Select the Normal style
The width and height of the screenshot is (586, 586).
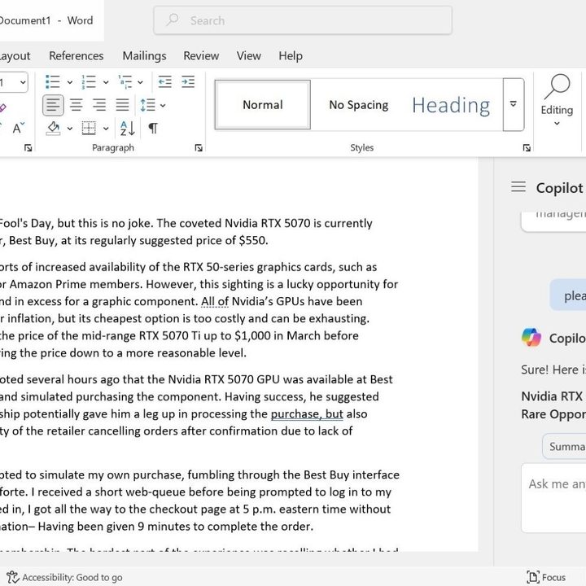click(x=263, y=105)
